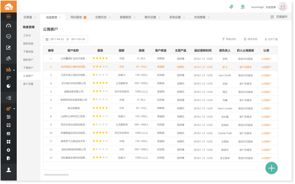This screenshot has height=184, width=295.
Task: Open the bell notification icon in header
Action: tap(243, 7)
